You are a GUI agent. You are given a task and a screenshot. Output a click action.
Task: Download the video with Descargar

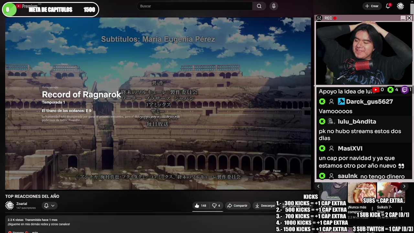(265, 205)
